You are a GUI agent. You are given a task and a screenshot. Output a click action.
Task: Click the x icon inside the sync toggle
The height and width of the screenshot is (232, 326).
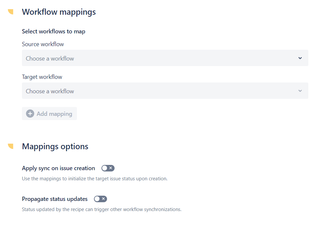coord(110,168)
